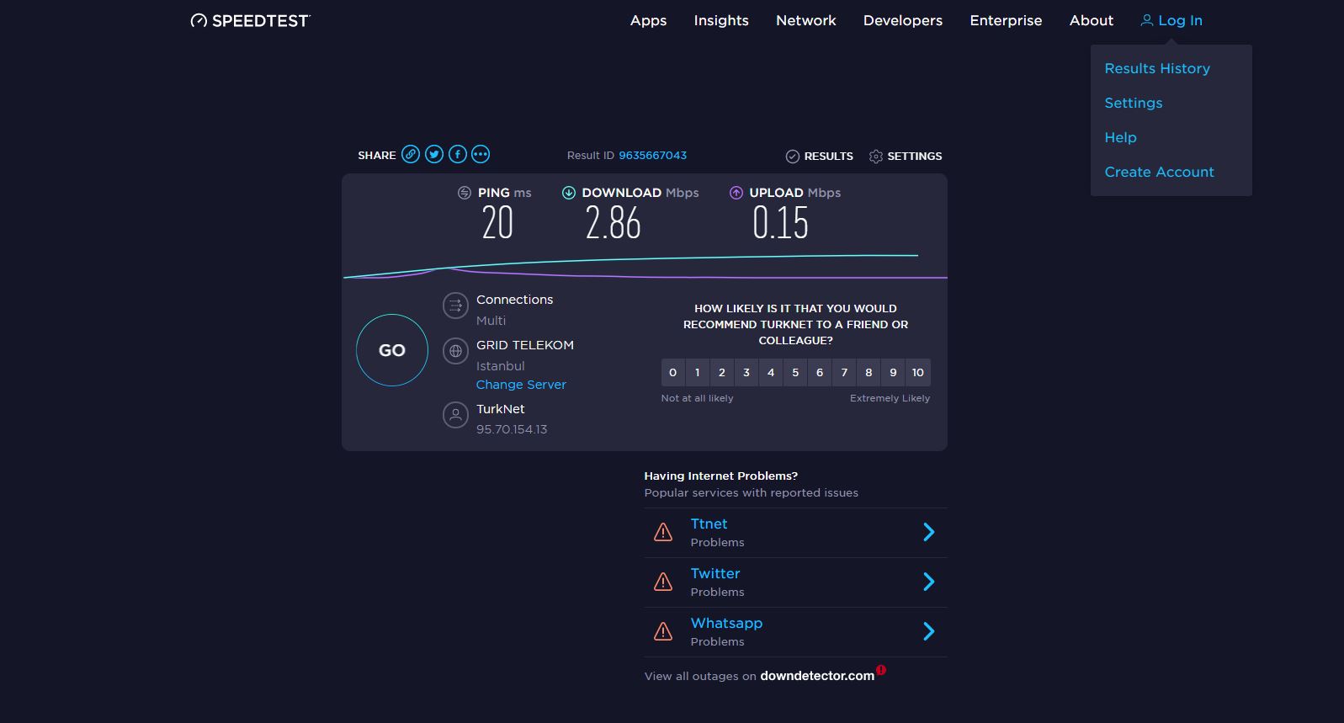Click Multi connections text
Image resolution: width=1344 pixels, height=723 pixels.
[491, 321]
